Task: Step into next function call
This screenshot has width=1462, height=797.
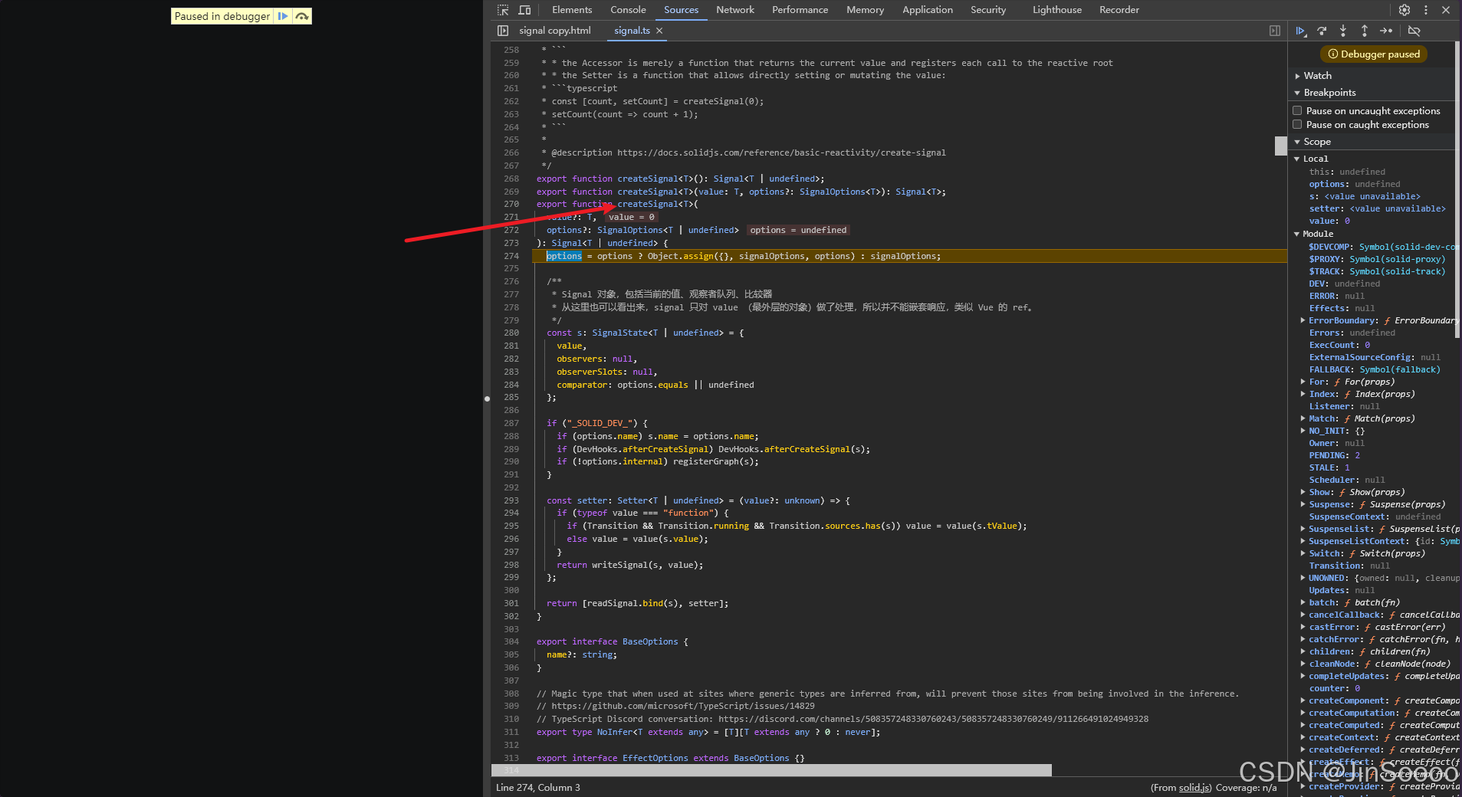Action: 1343,31
